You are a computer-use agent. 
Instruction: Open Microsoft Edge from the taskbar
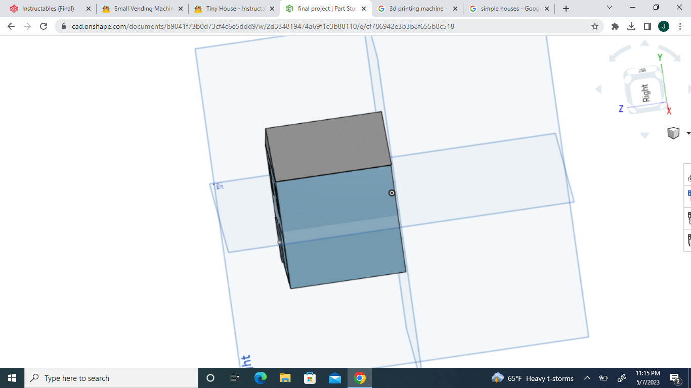pyautogui.click(x=260, y=378)
